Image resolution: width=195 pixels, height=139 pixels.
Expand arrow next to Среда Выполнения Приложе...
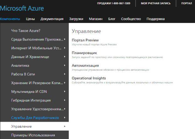65,39
